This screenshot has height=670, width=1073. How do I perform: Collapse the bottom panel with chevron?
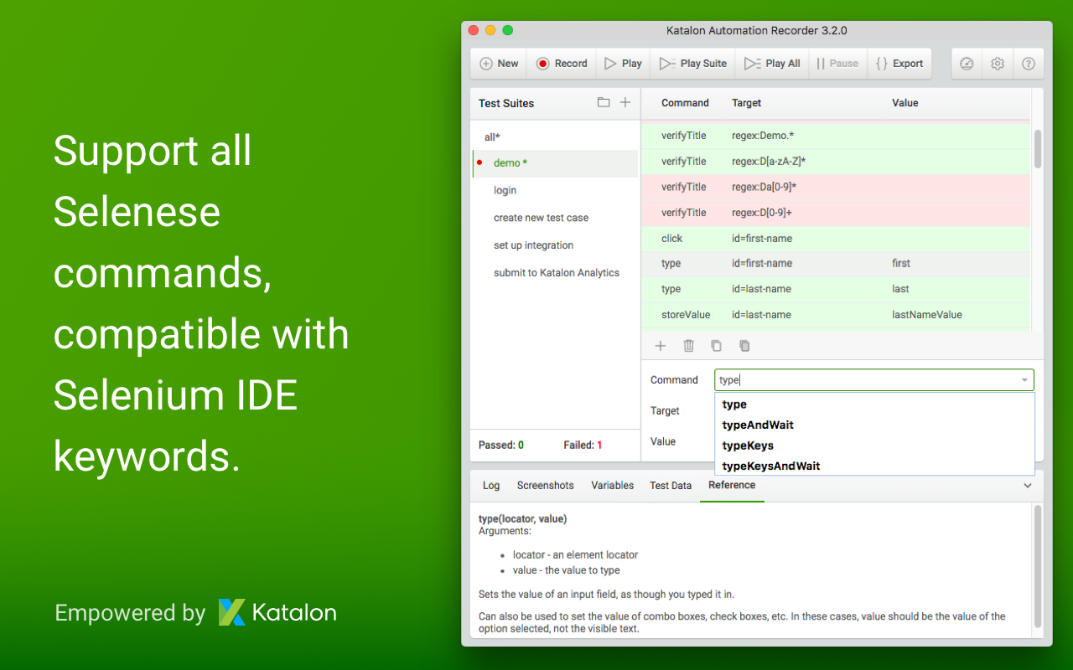click(1028, 486)
